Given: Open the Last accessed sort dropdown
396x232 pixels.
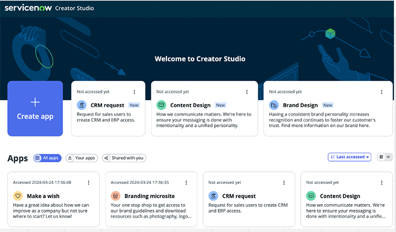Looking at the screenshot, I should 349,157.
